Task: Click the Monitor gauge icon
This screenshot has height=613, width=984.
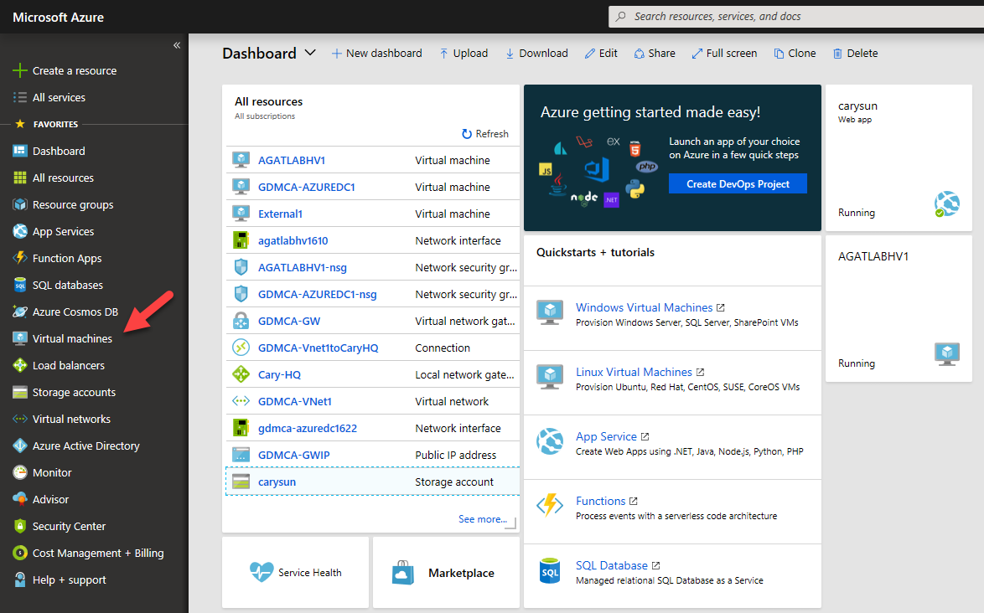Action: click(20, 472)
